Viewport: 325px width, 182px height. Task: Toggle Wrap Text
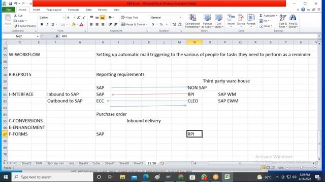(x=129, y=18)
